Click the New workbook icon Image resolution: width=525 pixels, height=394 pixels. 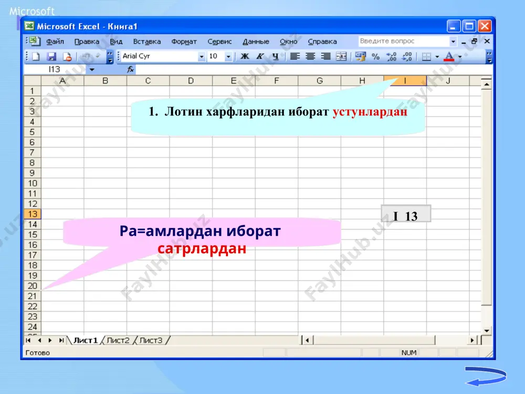tap(36, 57)
